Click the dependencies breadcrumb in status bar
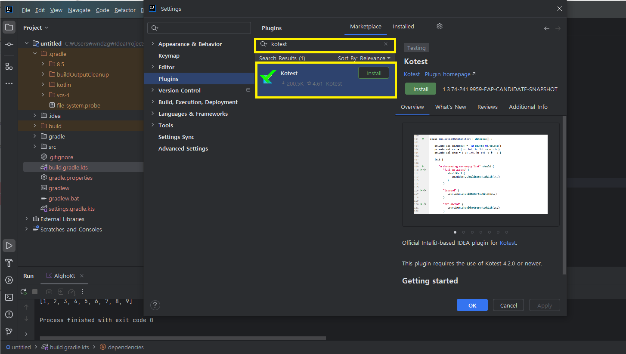Viewport: 626px width, 354px height. tap(126, 347)
